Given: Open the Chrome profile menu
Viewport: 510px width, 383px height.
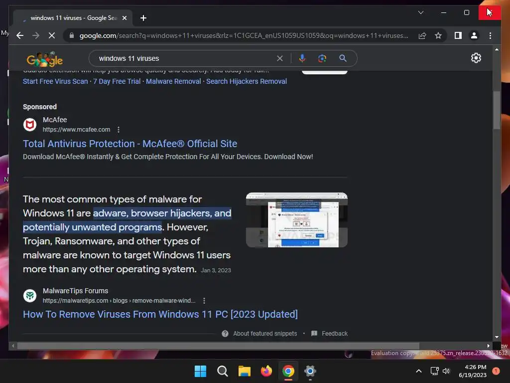Looking at the screenshot, I should point(474,35).
